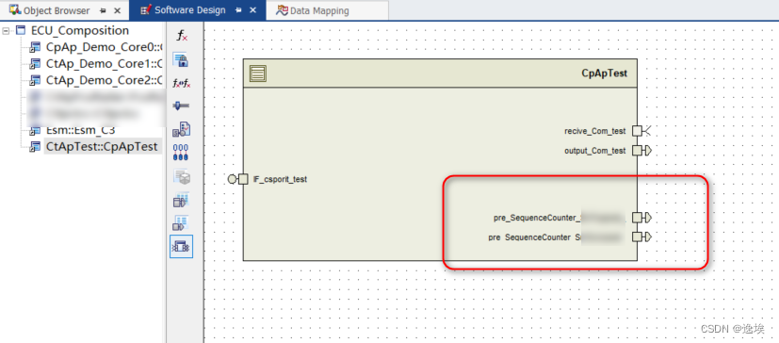Click the component checklist toolbar icon
Screen dimensions: 779x343
coord(182,129)
